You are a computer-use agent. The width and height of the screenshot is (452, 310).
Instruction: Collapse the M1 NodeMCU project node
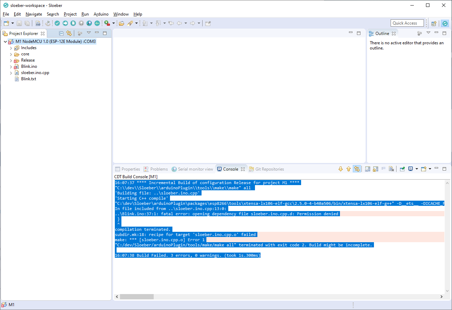(x=5, y=42)
